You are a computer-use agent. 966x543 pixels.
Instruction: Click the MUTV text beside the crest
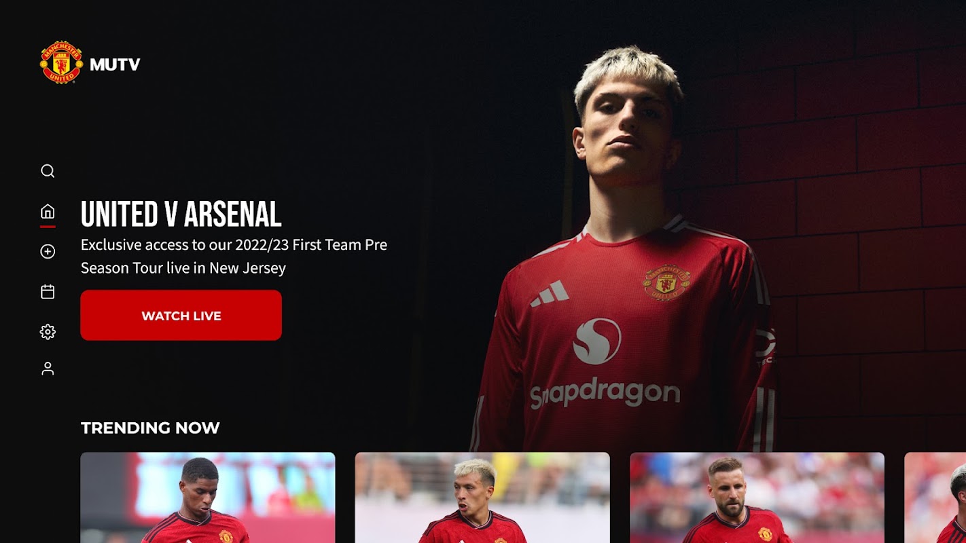[115, 64]
